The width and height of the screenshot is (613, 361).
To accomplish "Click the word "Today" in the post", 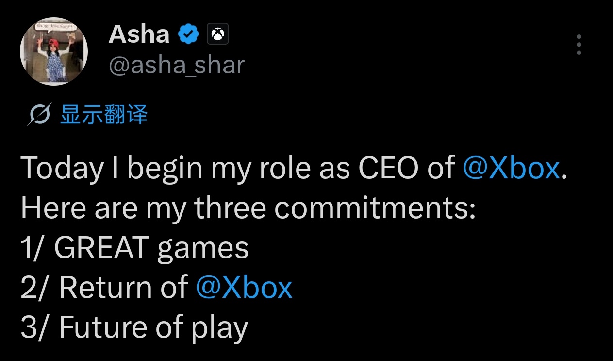I will [62, 169].
